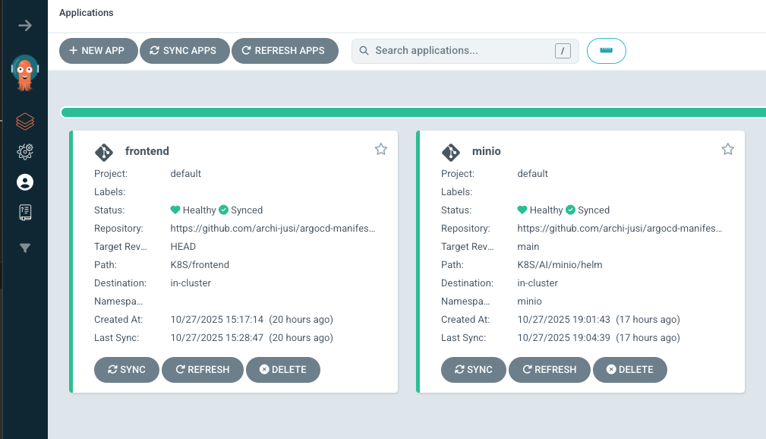Sync the frontend application
Image resolution: width=766 pixels, height=439 pixels.
point(126,370)
